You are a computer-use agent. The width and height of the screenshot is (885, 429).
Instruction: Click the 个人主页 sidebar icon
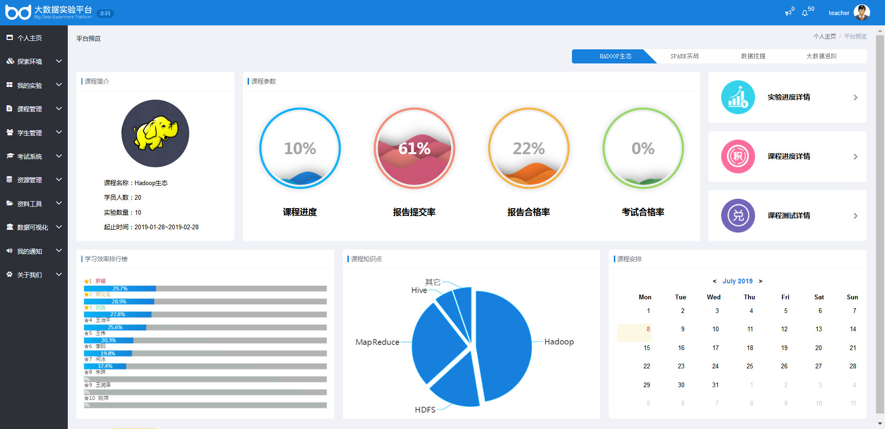[9, 38]
